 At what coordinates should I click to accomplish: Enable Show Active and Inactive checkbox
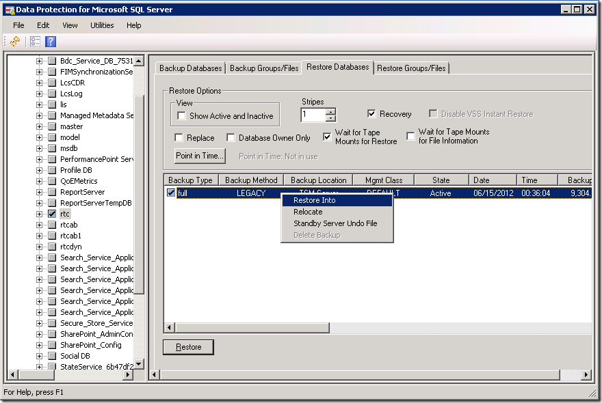[x=181, y=116]
